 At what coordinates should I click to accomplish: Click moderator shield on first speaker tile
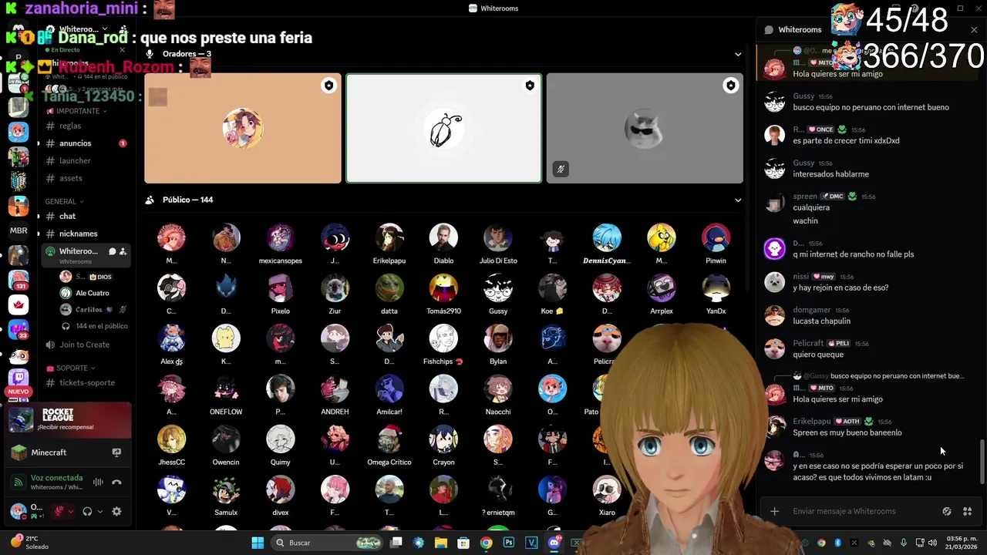point(329,86)
